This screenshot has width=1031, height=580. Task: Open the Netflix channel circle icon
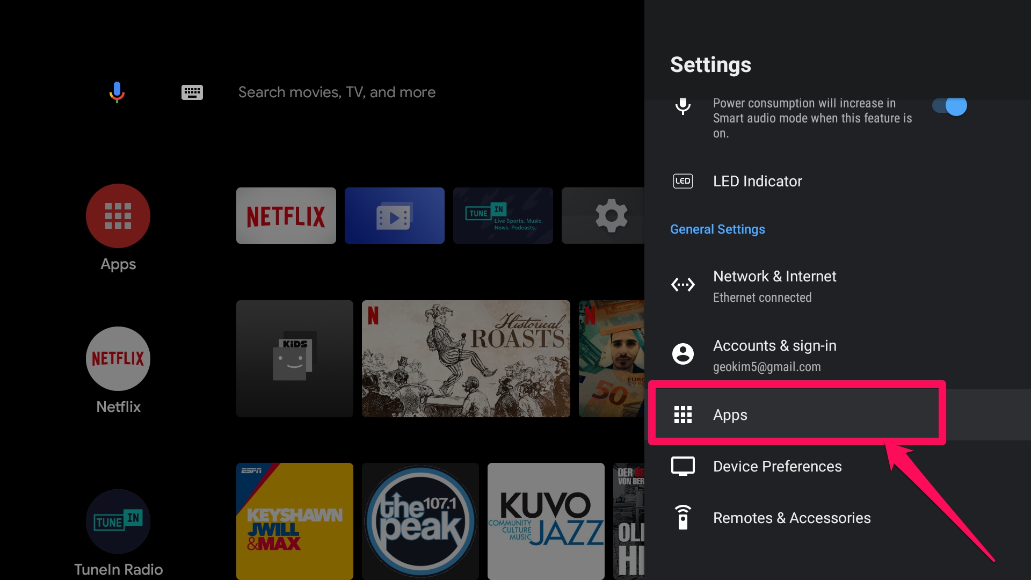pos(118,359)
